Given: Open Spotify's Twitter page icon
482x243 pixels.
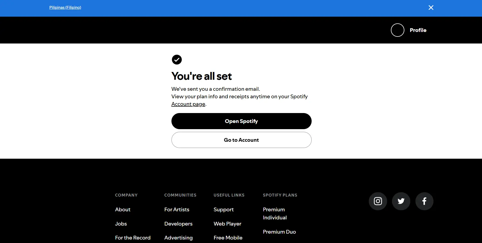Looking at the screenshot, I should coord(401,201).
